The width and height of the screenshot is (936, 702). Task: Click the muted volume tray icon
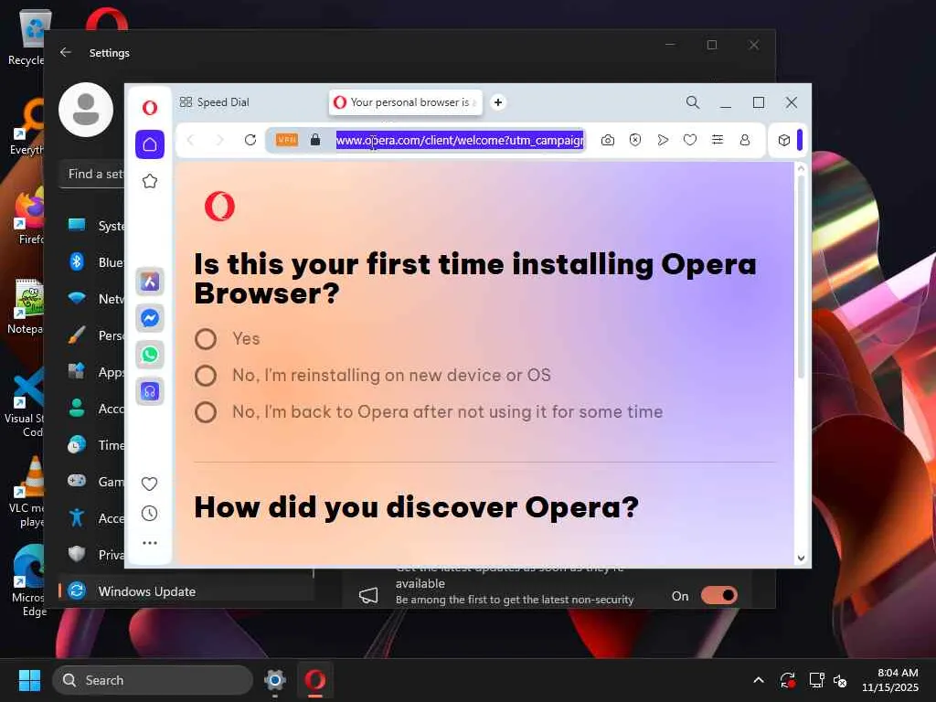(x=841, y=680)
